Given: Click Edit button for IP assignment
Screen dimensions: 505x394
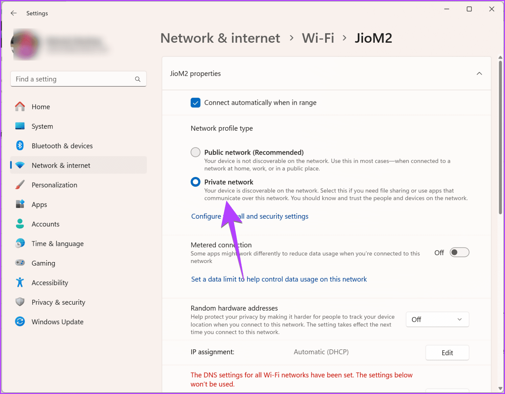Looking at the screenshot, I should click(x=447, y=353).
